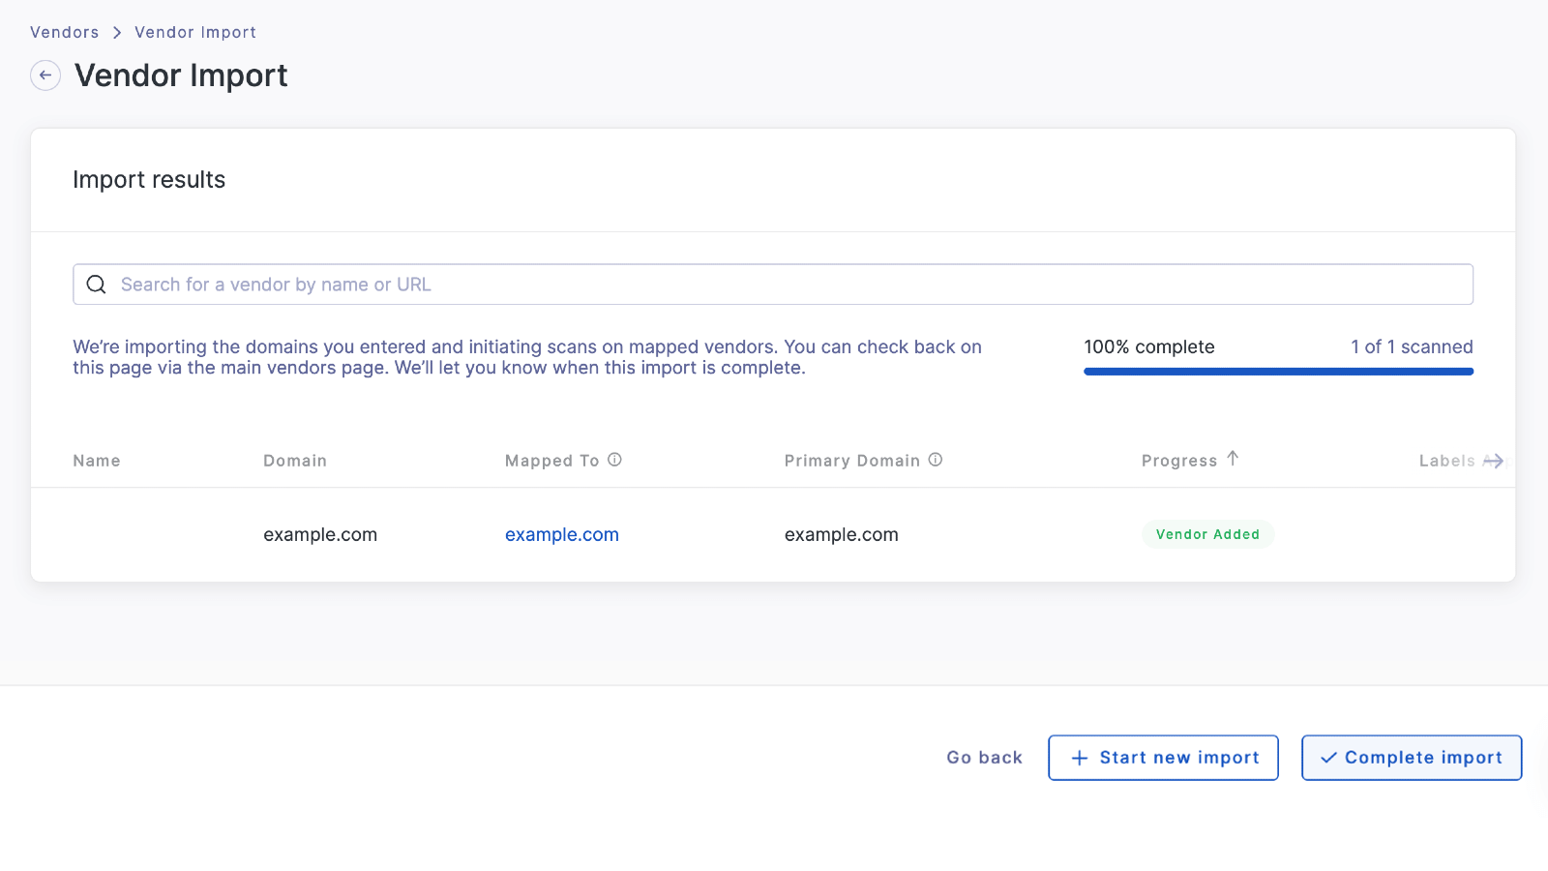Click the Domain column header
The width and height of the screenshot is (1548, 871).
coord(295,461)
